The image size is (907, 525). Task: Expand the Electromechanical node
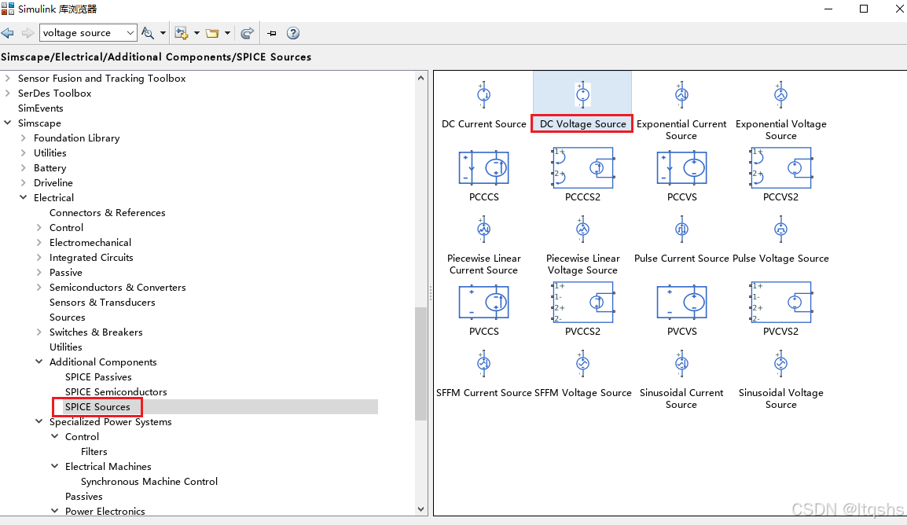(x=39, y=242)
